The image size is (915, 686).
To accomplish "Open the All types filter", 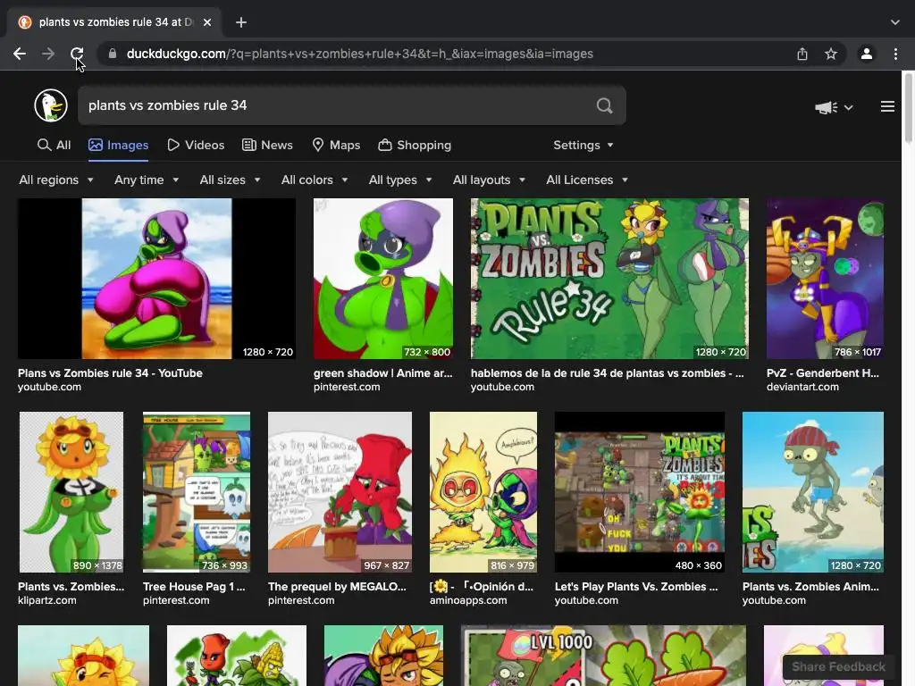I will click(400, 180).
